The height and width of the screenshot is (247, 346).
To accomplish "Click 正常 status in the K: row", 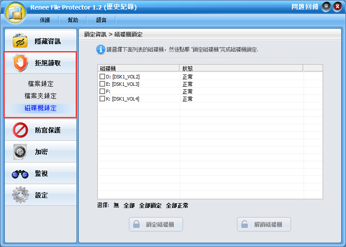I will point(188,99).
